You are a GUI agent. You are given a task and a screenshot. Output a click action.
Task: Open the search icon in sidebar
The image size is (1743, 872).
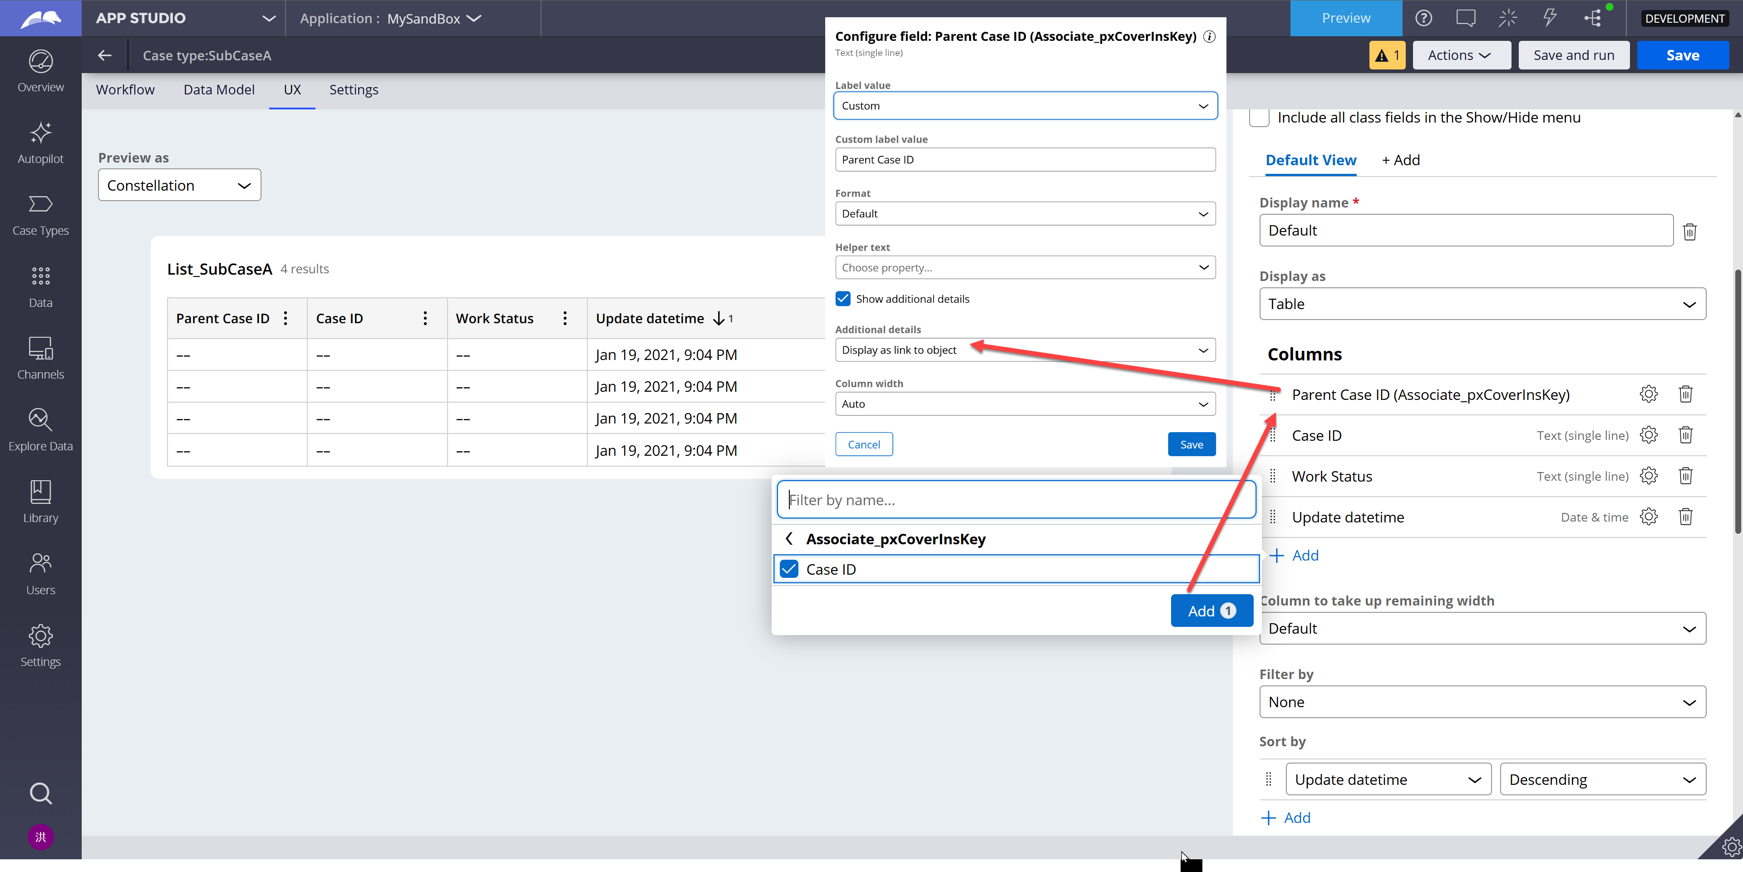(40, 792)
